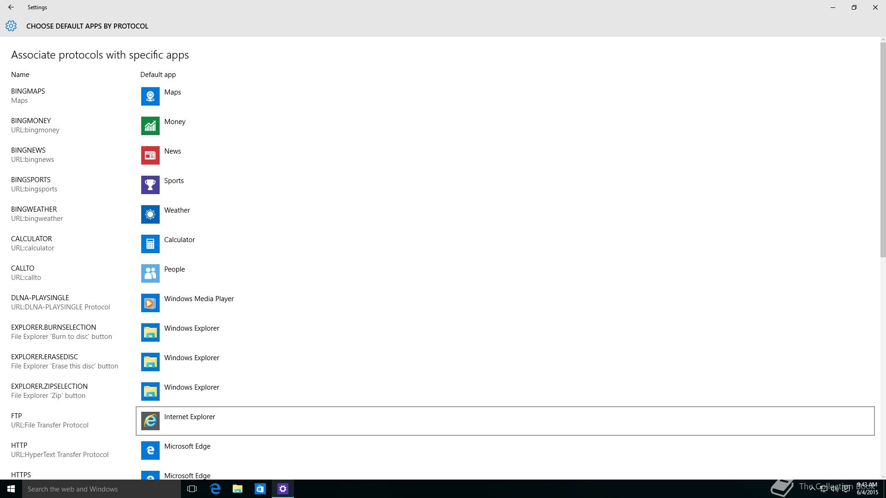Click the BINGMAPS protocol name

[28, 91]
